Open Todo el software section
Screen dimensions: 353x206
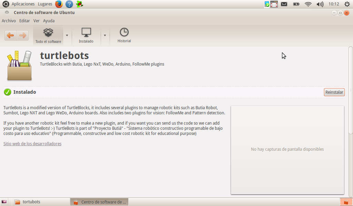click(48, 35)
